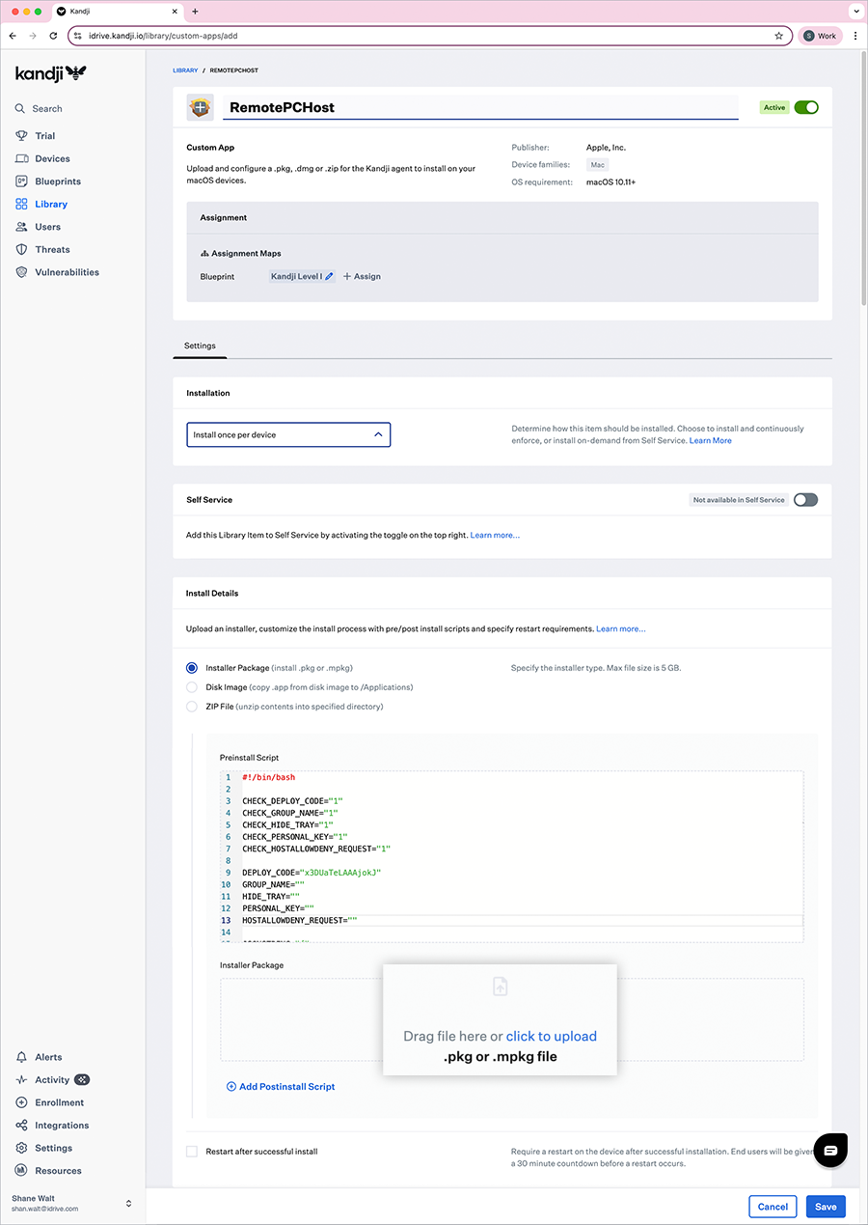
Task: Select the Disk Image radio button
Action: 192,687
